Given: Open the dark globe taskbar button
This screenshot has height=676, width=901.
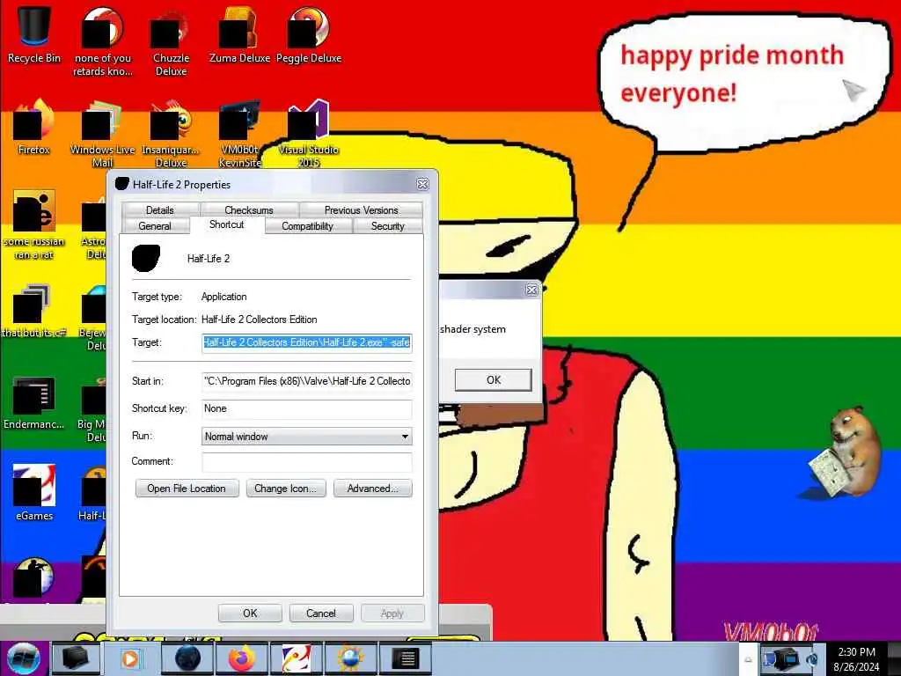Looking at the screenshot, I should pos(187,658).
